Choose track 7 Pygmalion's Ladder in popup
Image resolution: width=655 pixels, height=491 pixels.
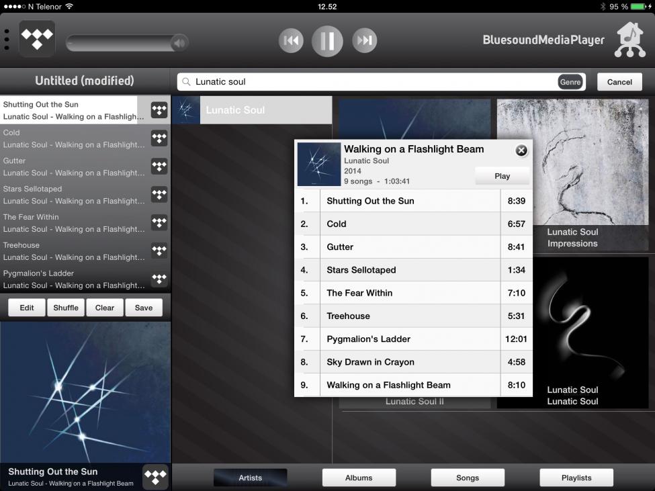(x=413, y=339)
